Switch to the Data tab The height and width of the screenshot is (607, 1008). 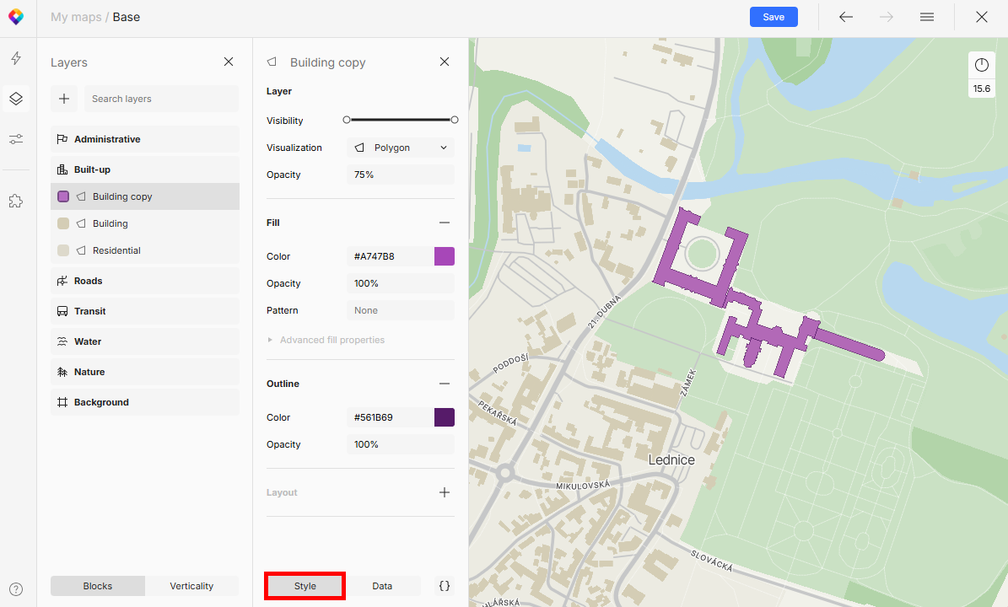point(382,586)
